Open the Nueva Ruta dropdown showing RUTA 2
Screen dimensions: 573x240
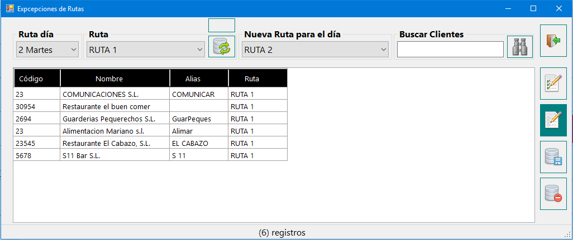pyautogui.click(x=315, y=50)
